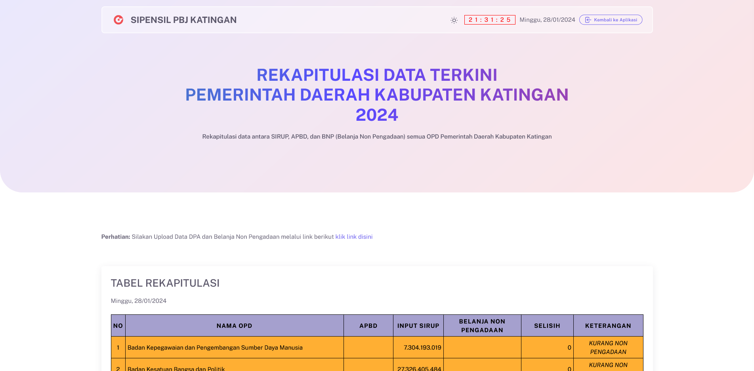Click the TABEL REKAPITULASI heading

(x=165, y=283)
